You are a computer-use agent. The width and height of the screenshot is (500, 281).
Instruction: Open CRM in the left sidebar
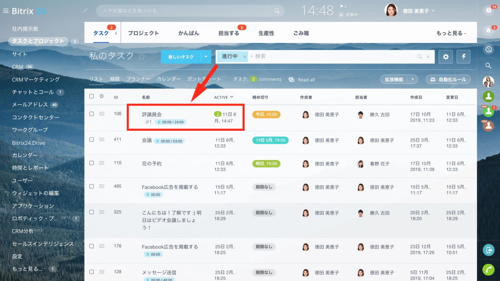click(x=18, y=67)
